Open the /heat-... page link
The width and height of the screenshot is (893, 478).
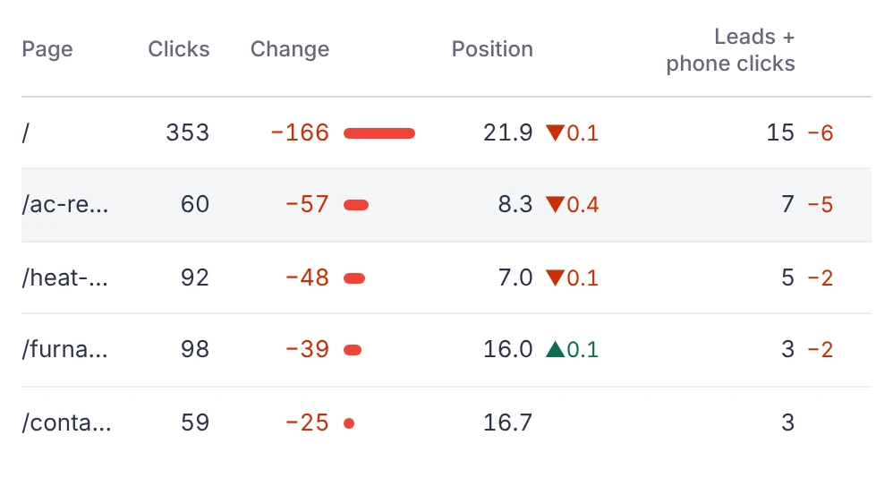(65, 278)
